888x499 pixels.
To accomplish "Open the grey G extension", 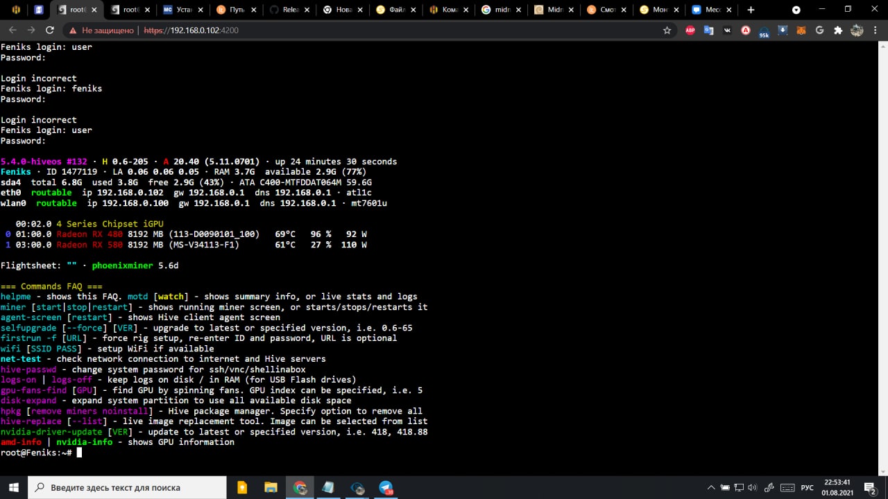I will pos(819,30).
